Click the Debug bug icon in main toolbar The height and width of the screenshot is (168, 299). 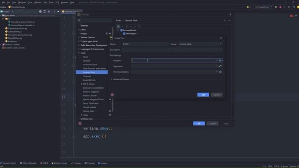(x=280, y=7)
